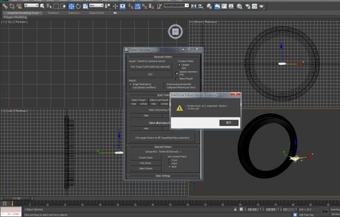Screen dimensions: 340x217
Task: Click Select and Manipulate icon
Action: click(115, 6)
